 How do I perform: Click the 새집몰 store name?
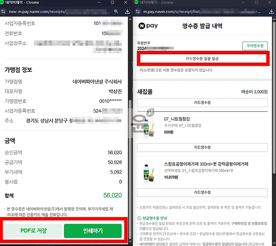point(145,92)
